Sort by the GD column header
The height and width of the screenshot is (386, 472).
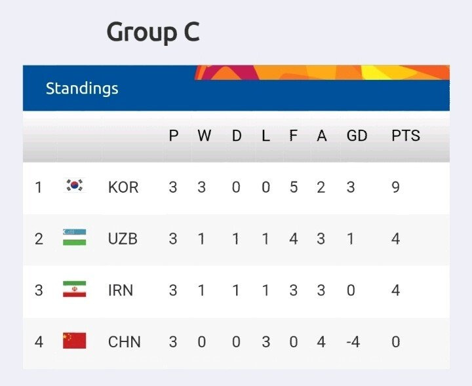(x=357, y=136)
